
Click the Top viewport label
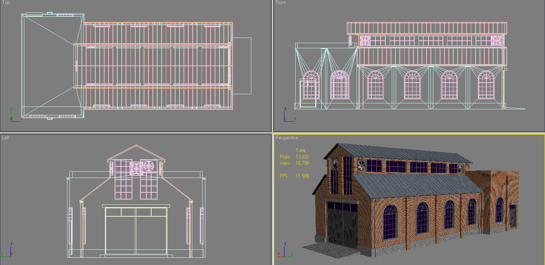(x=6, y=2)
